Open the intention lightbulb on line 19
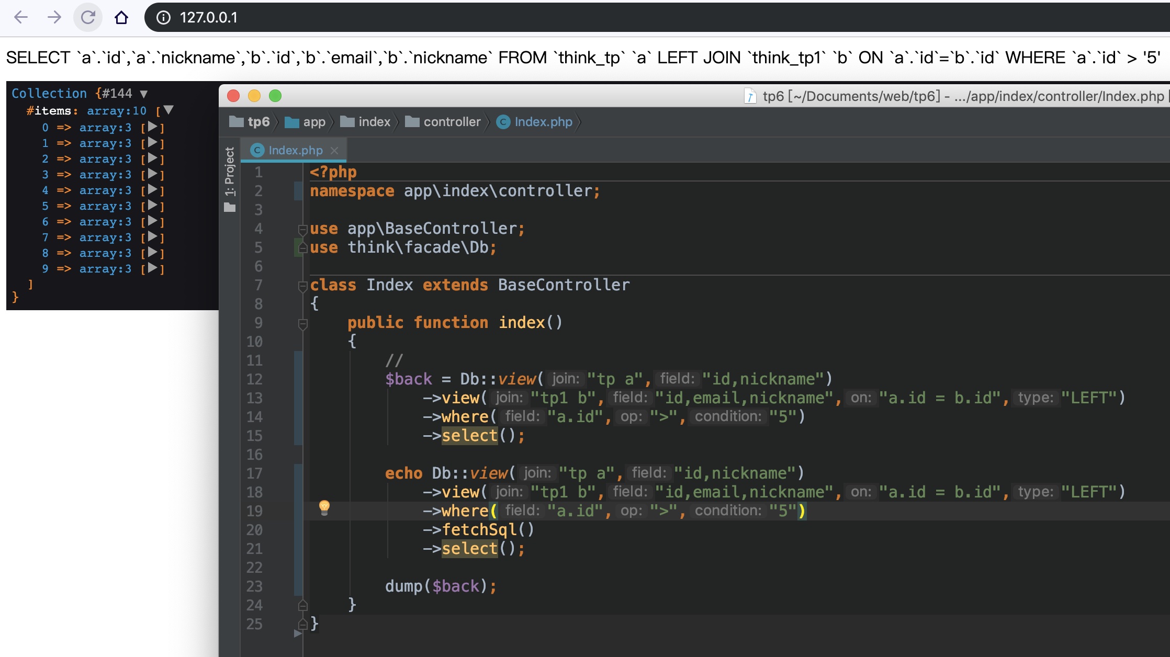This screenshot has height=657, width=1170. coord(324,507)
